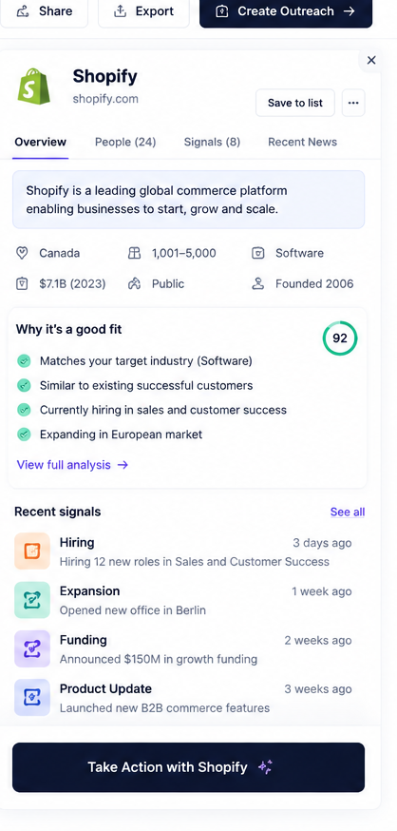Screen dimensions: 397x831
Task: Click the revenue icon beside $7.1B (2023)
Action: (22, 284)
